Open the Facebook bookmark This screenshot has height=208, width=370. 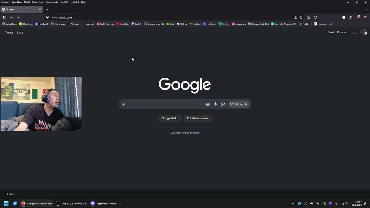pyautogui.click(x=42, y=24)
